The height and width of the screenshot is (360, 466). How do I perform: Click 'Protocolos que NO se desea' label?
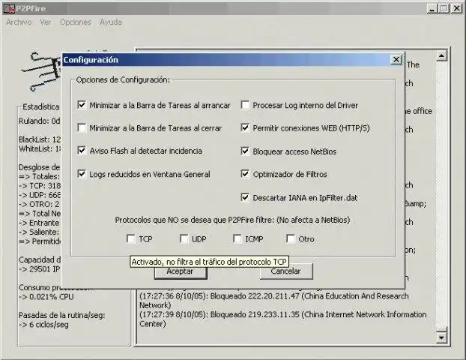point(232,220)
